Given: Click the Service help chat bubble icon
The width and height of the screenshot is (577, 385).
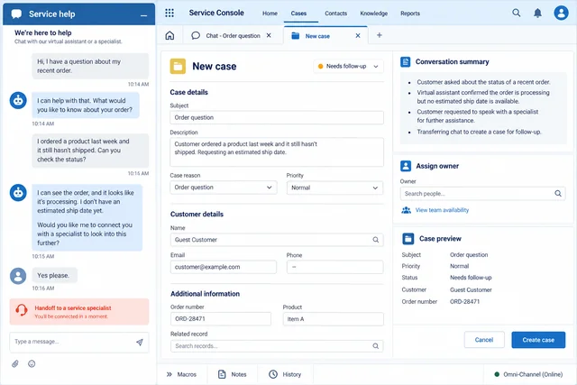Looking at the screenshot, I should click(16, 14).
